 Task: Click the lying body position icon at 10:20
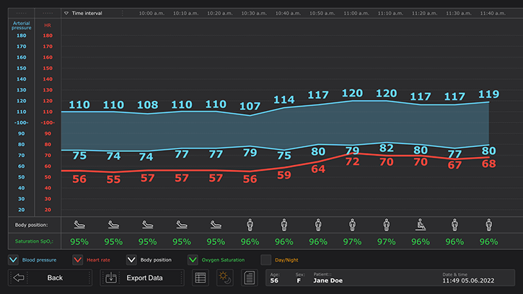click(x=147, y=224)
